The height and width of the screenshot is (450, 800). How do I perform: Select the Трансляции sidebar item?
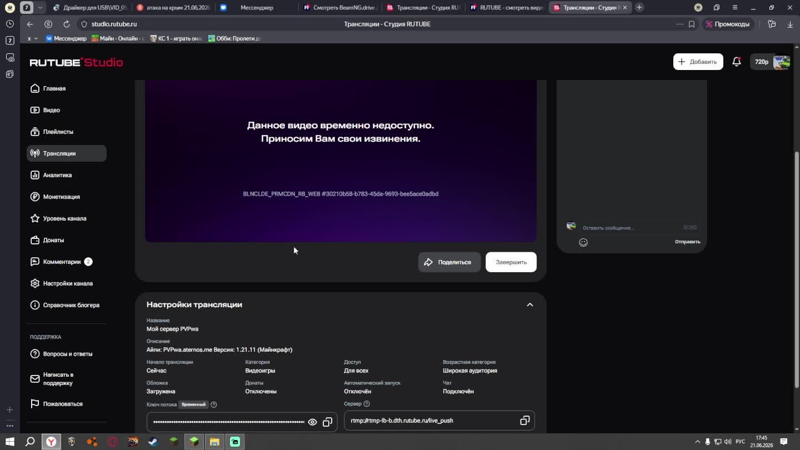(67, 153)
